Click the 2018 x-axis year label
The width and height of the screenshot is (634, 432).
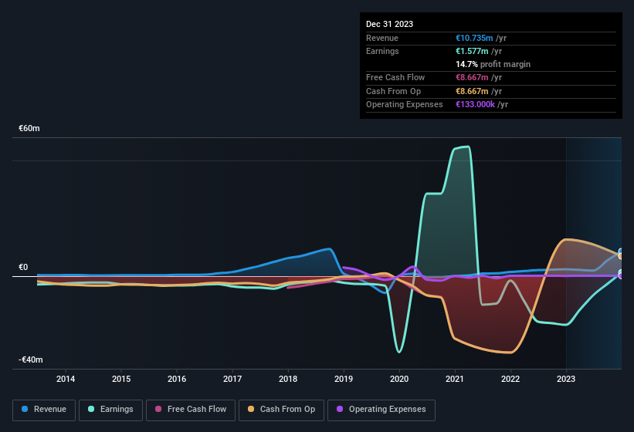(288, 379)
